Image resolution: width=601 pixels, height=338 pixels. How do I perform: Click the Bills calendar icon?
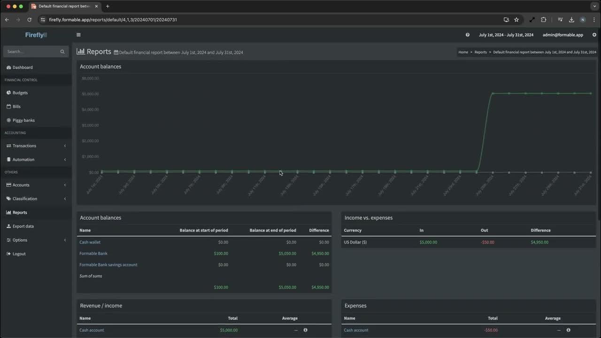(8, 107)
